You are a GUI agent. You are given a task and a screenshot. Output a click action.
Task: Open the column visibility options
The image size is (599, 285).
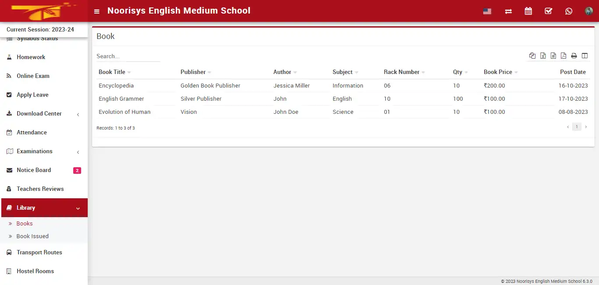(x=585, y=56)
